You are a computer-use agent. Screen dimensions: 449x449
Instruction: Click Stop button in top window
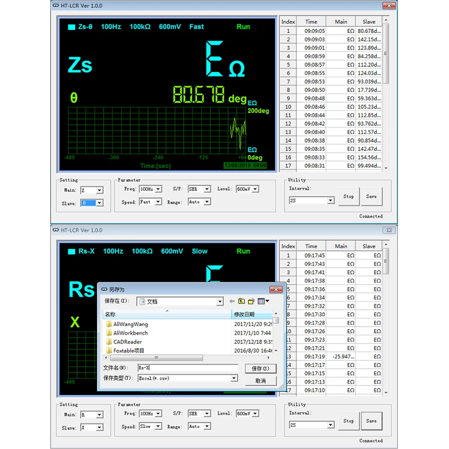(348, 197)
